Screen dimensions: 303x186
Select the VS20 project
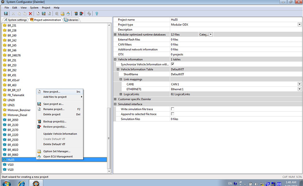10,170
